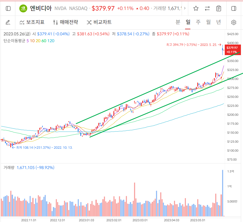The height and width of the screenshot is (222, 243).
Task: Click the $200.00 price axis label
Action: (x=233, y=115)
